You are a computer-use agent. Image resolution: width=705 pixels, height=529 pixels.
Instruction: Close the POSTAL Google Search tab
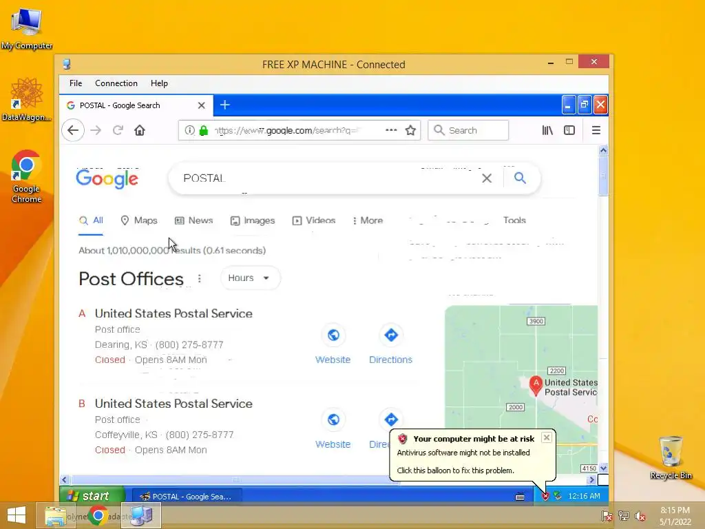click(202, 105)
